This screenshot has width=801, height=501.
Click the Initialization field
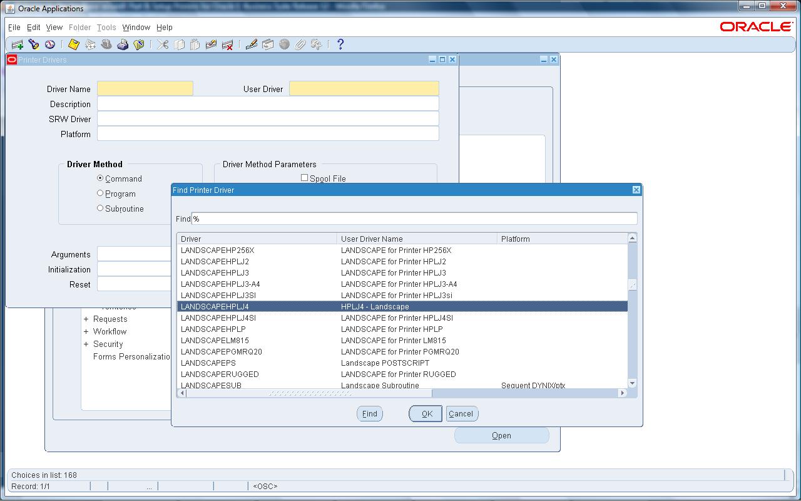point(135,269)
